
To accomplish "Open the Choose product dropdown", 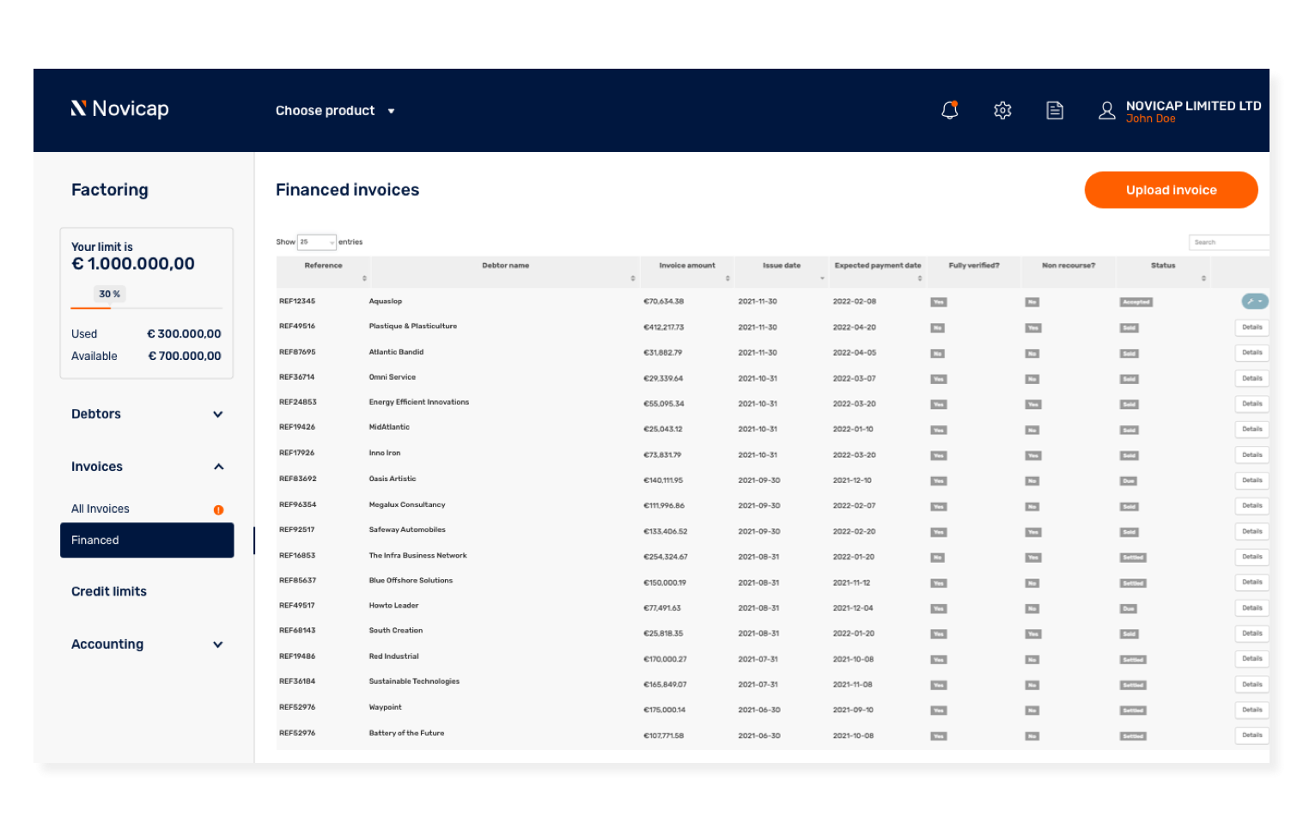I will (335, 111).
